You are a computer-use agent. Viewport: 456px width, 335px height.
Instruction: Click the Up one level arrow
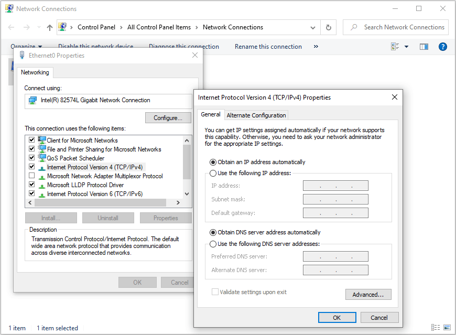[50, 27]
